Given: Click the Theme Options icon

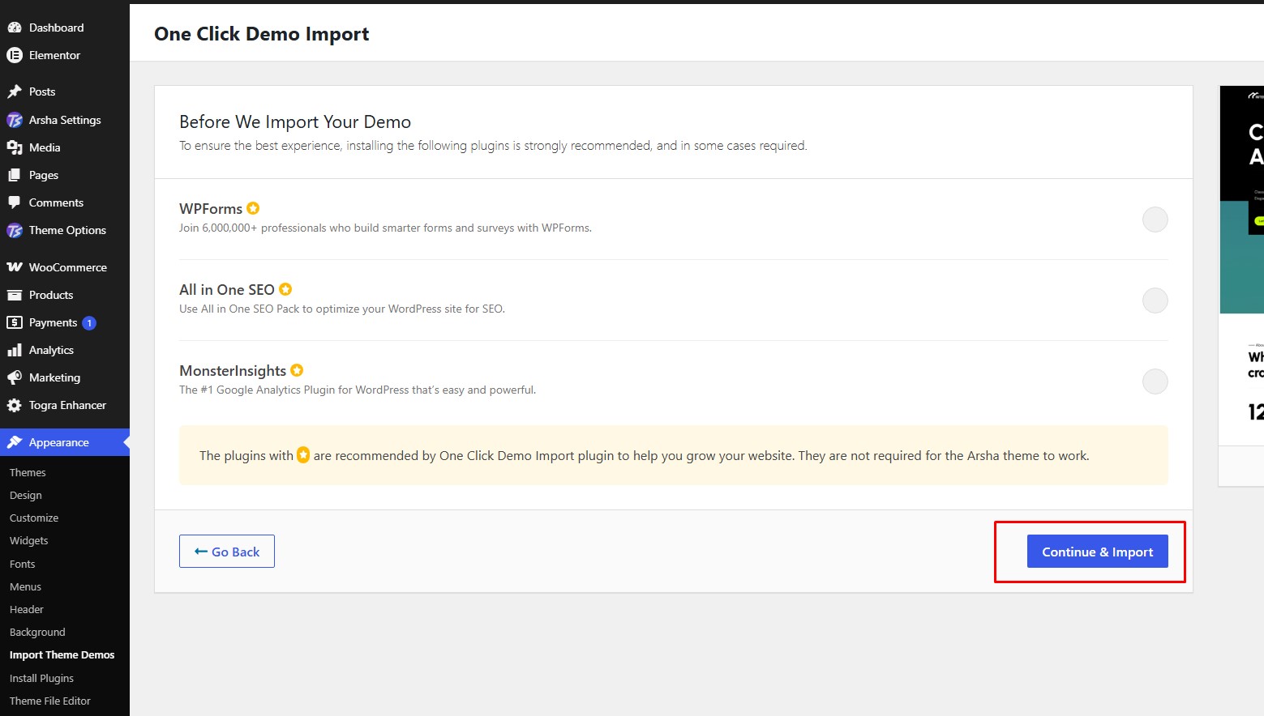Looking at the screenshot, I should [x=15, y=230].
